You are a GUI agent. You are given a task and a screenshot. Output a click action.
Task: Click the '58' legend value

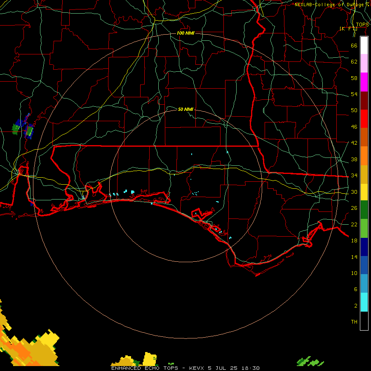[x=354, y=78]
